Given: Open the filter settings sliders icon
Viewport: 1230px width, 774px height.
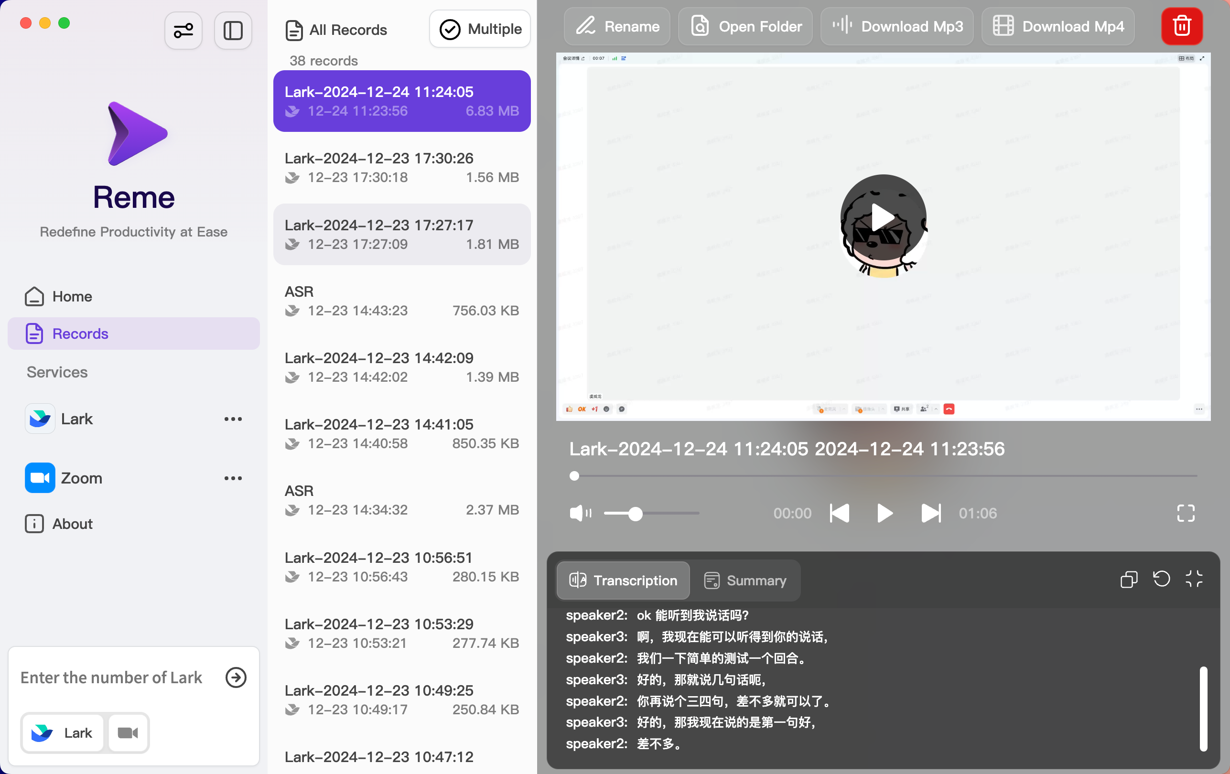Looking at the screenshot, I should pyautogui.click(x=183, y=31).
